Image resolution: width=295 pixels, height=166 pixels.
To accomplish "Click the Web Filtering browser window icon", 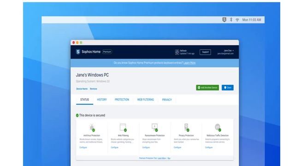I will [123, 127].
